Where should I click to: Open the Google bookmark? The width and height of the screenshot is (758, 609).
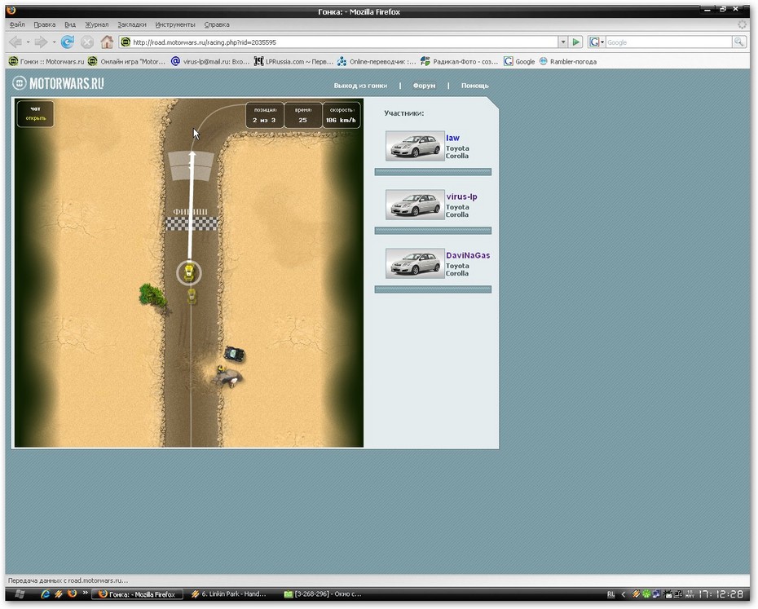pos(519,61)
